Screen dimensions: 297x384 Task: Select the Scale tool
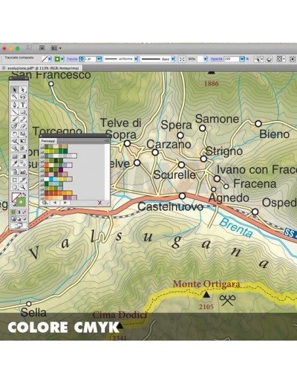click(22, 134)
